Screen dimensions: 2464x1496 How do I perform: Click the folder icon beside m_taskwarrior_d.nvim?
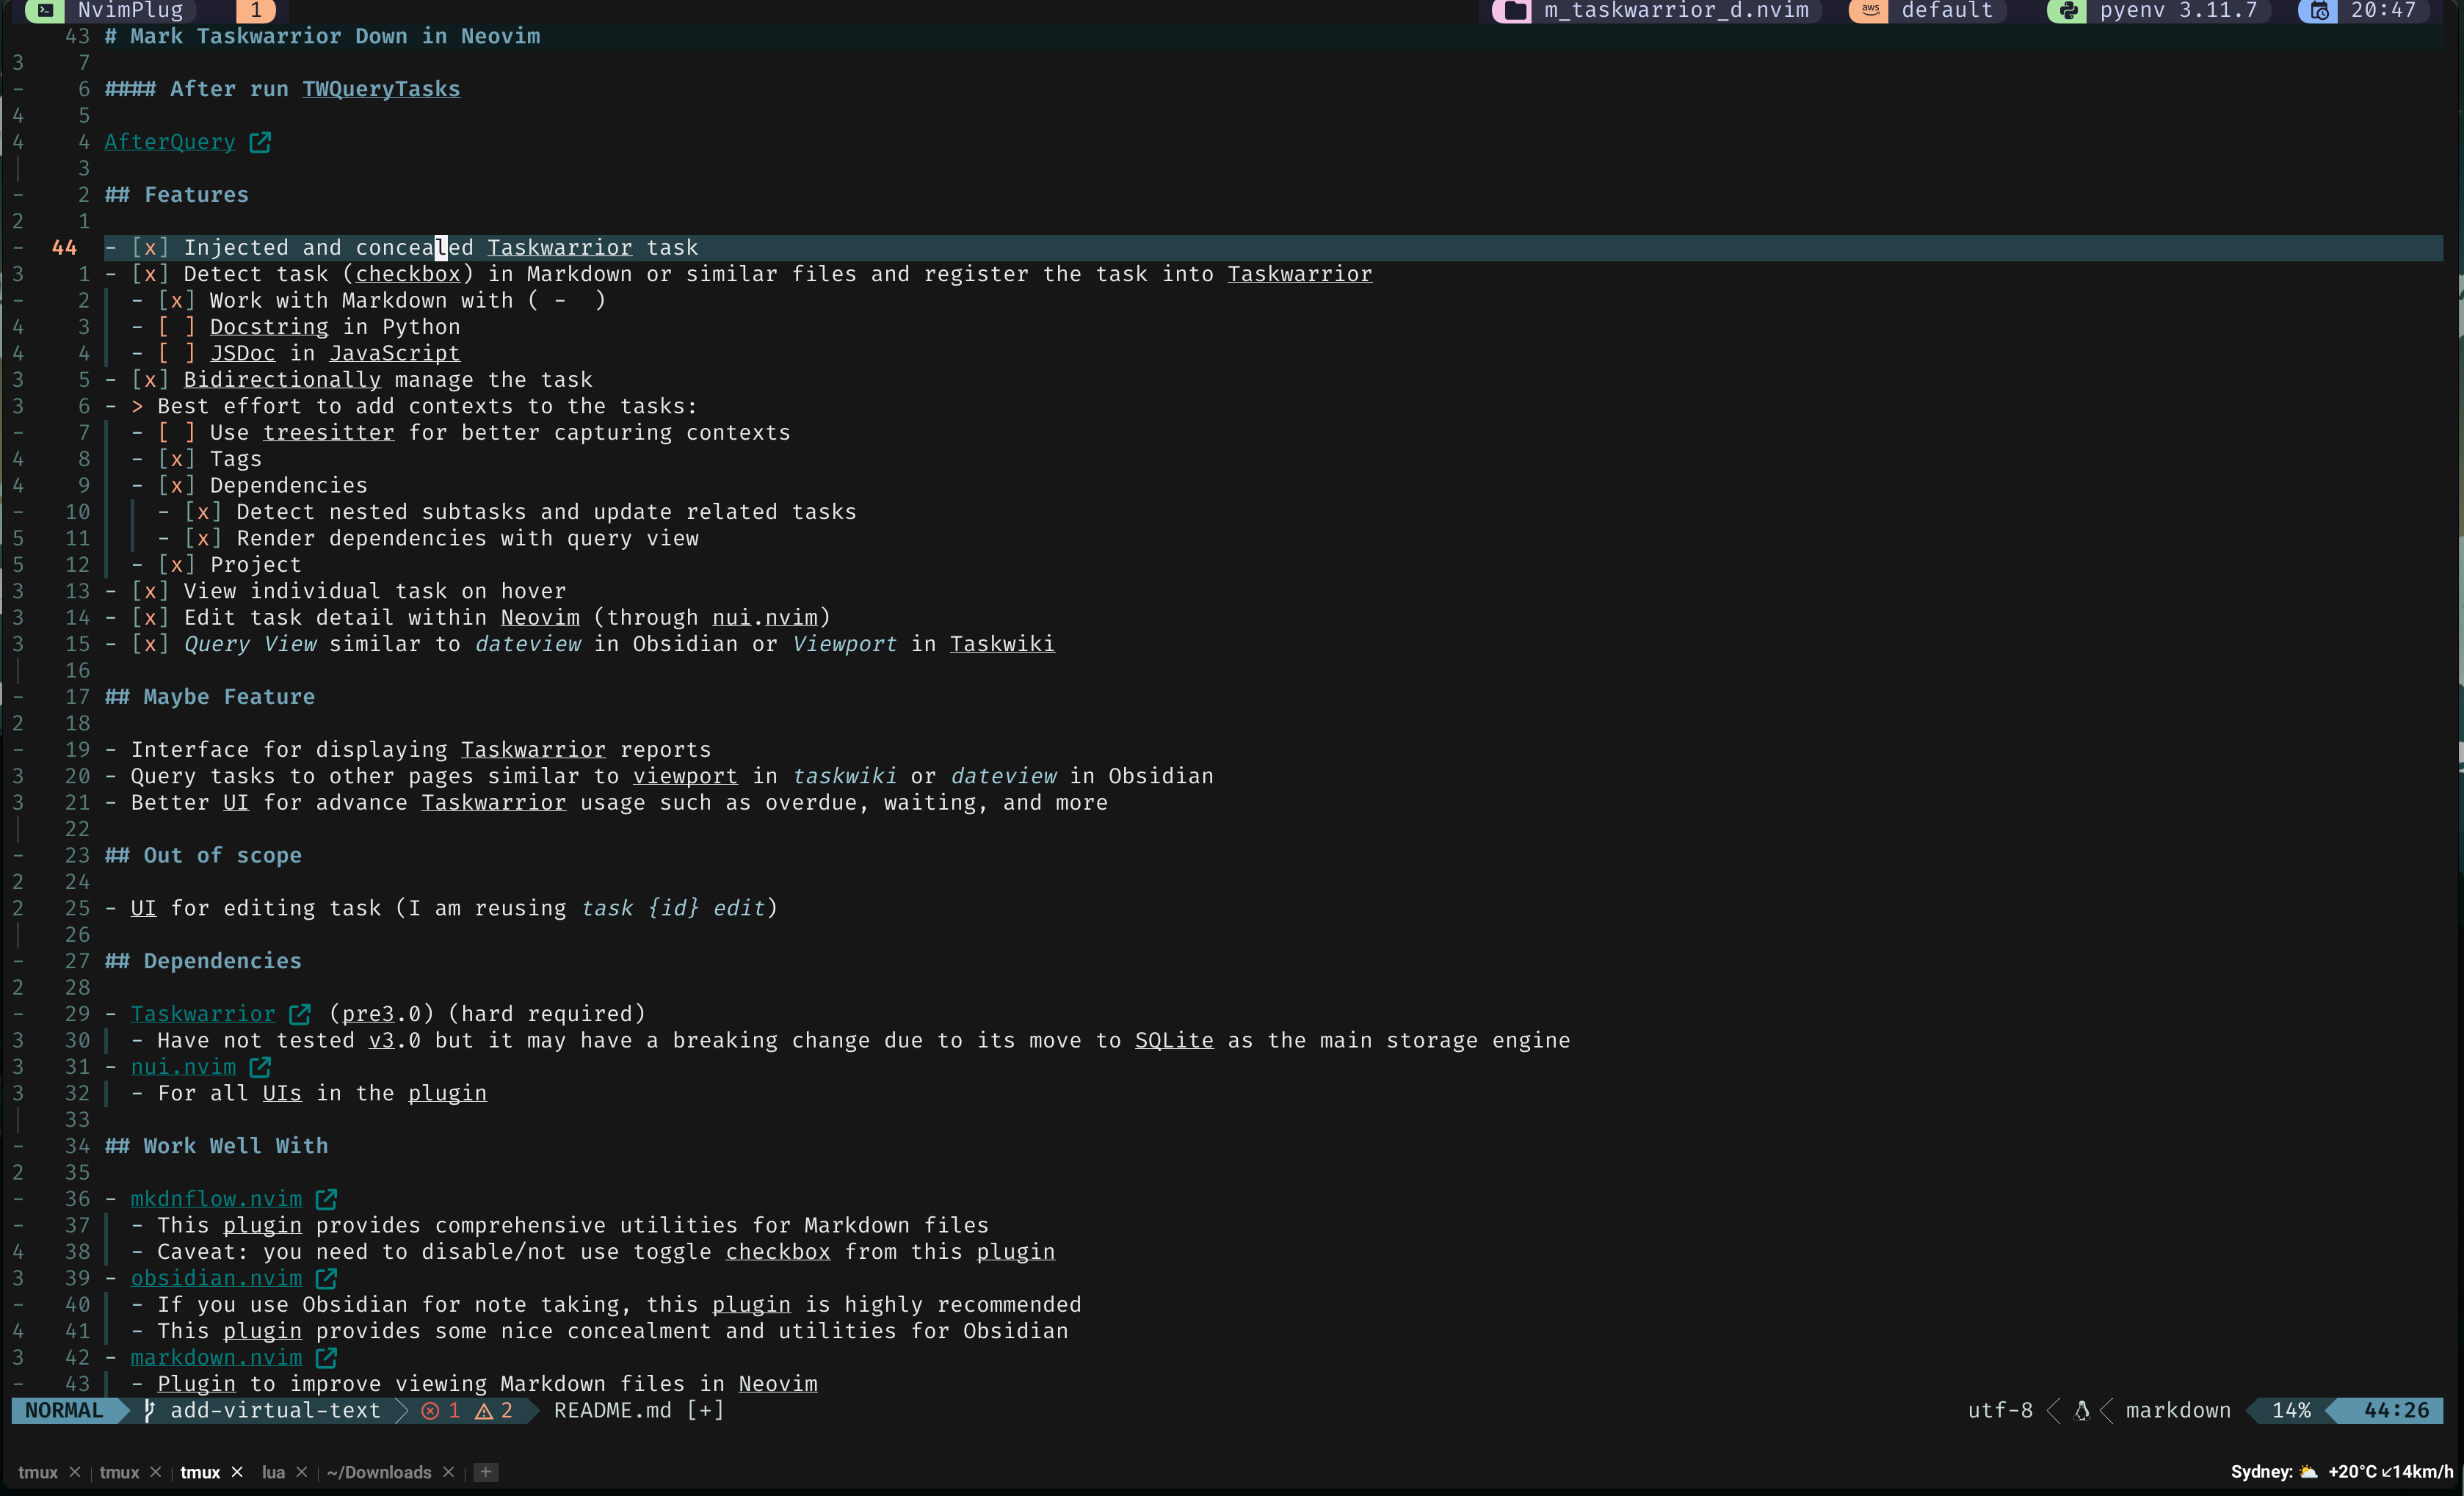pyautogui.click(x=1515, y=11)
